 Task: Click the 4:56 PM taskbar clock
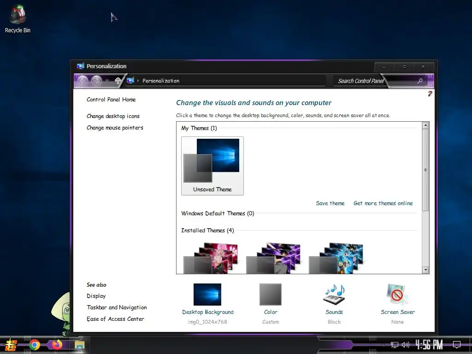point(429,345)
